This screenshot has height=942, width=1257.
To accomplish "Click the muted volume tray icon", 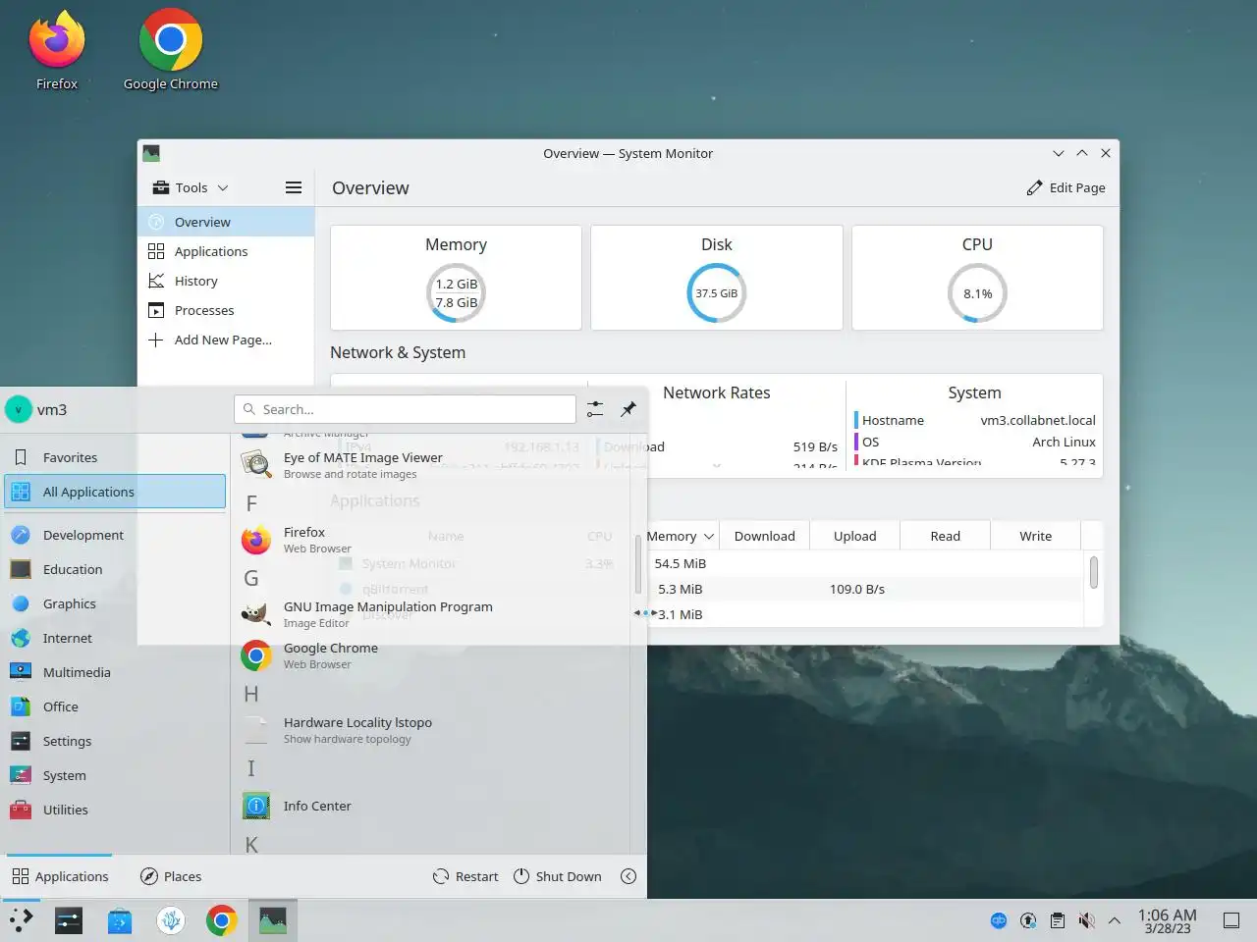I will point(1086,920).
